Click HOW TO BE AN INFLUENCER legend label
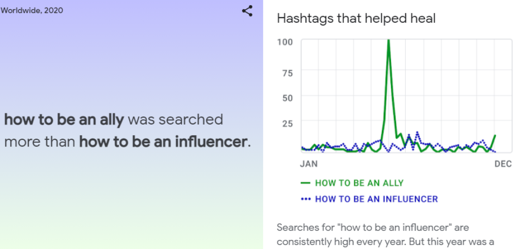This screenshot has width=520, height=249. [x=376, y=199]
